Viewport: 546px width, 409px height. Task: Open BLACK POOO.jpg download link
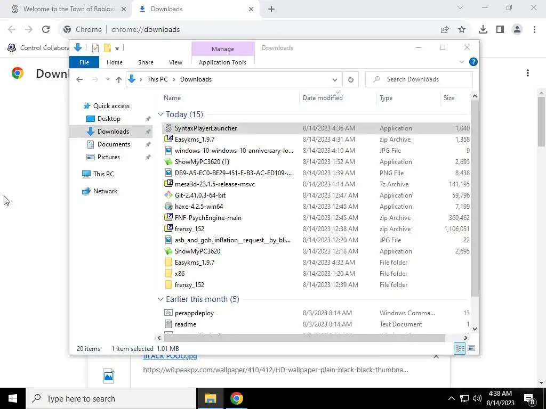click(170, 357)
